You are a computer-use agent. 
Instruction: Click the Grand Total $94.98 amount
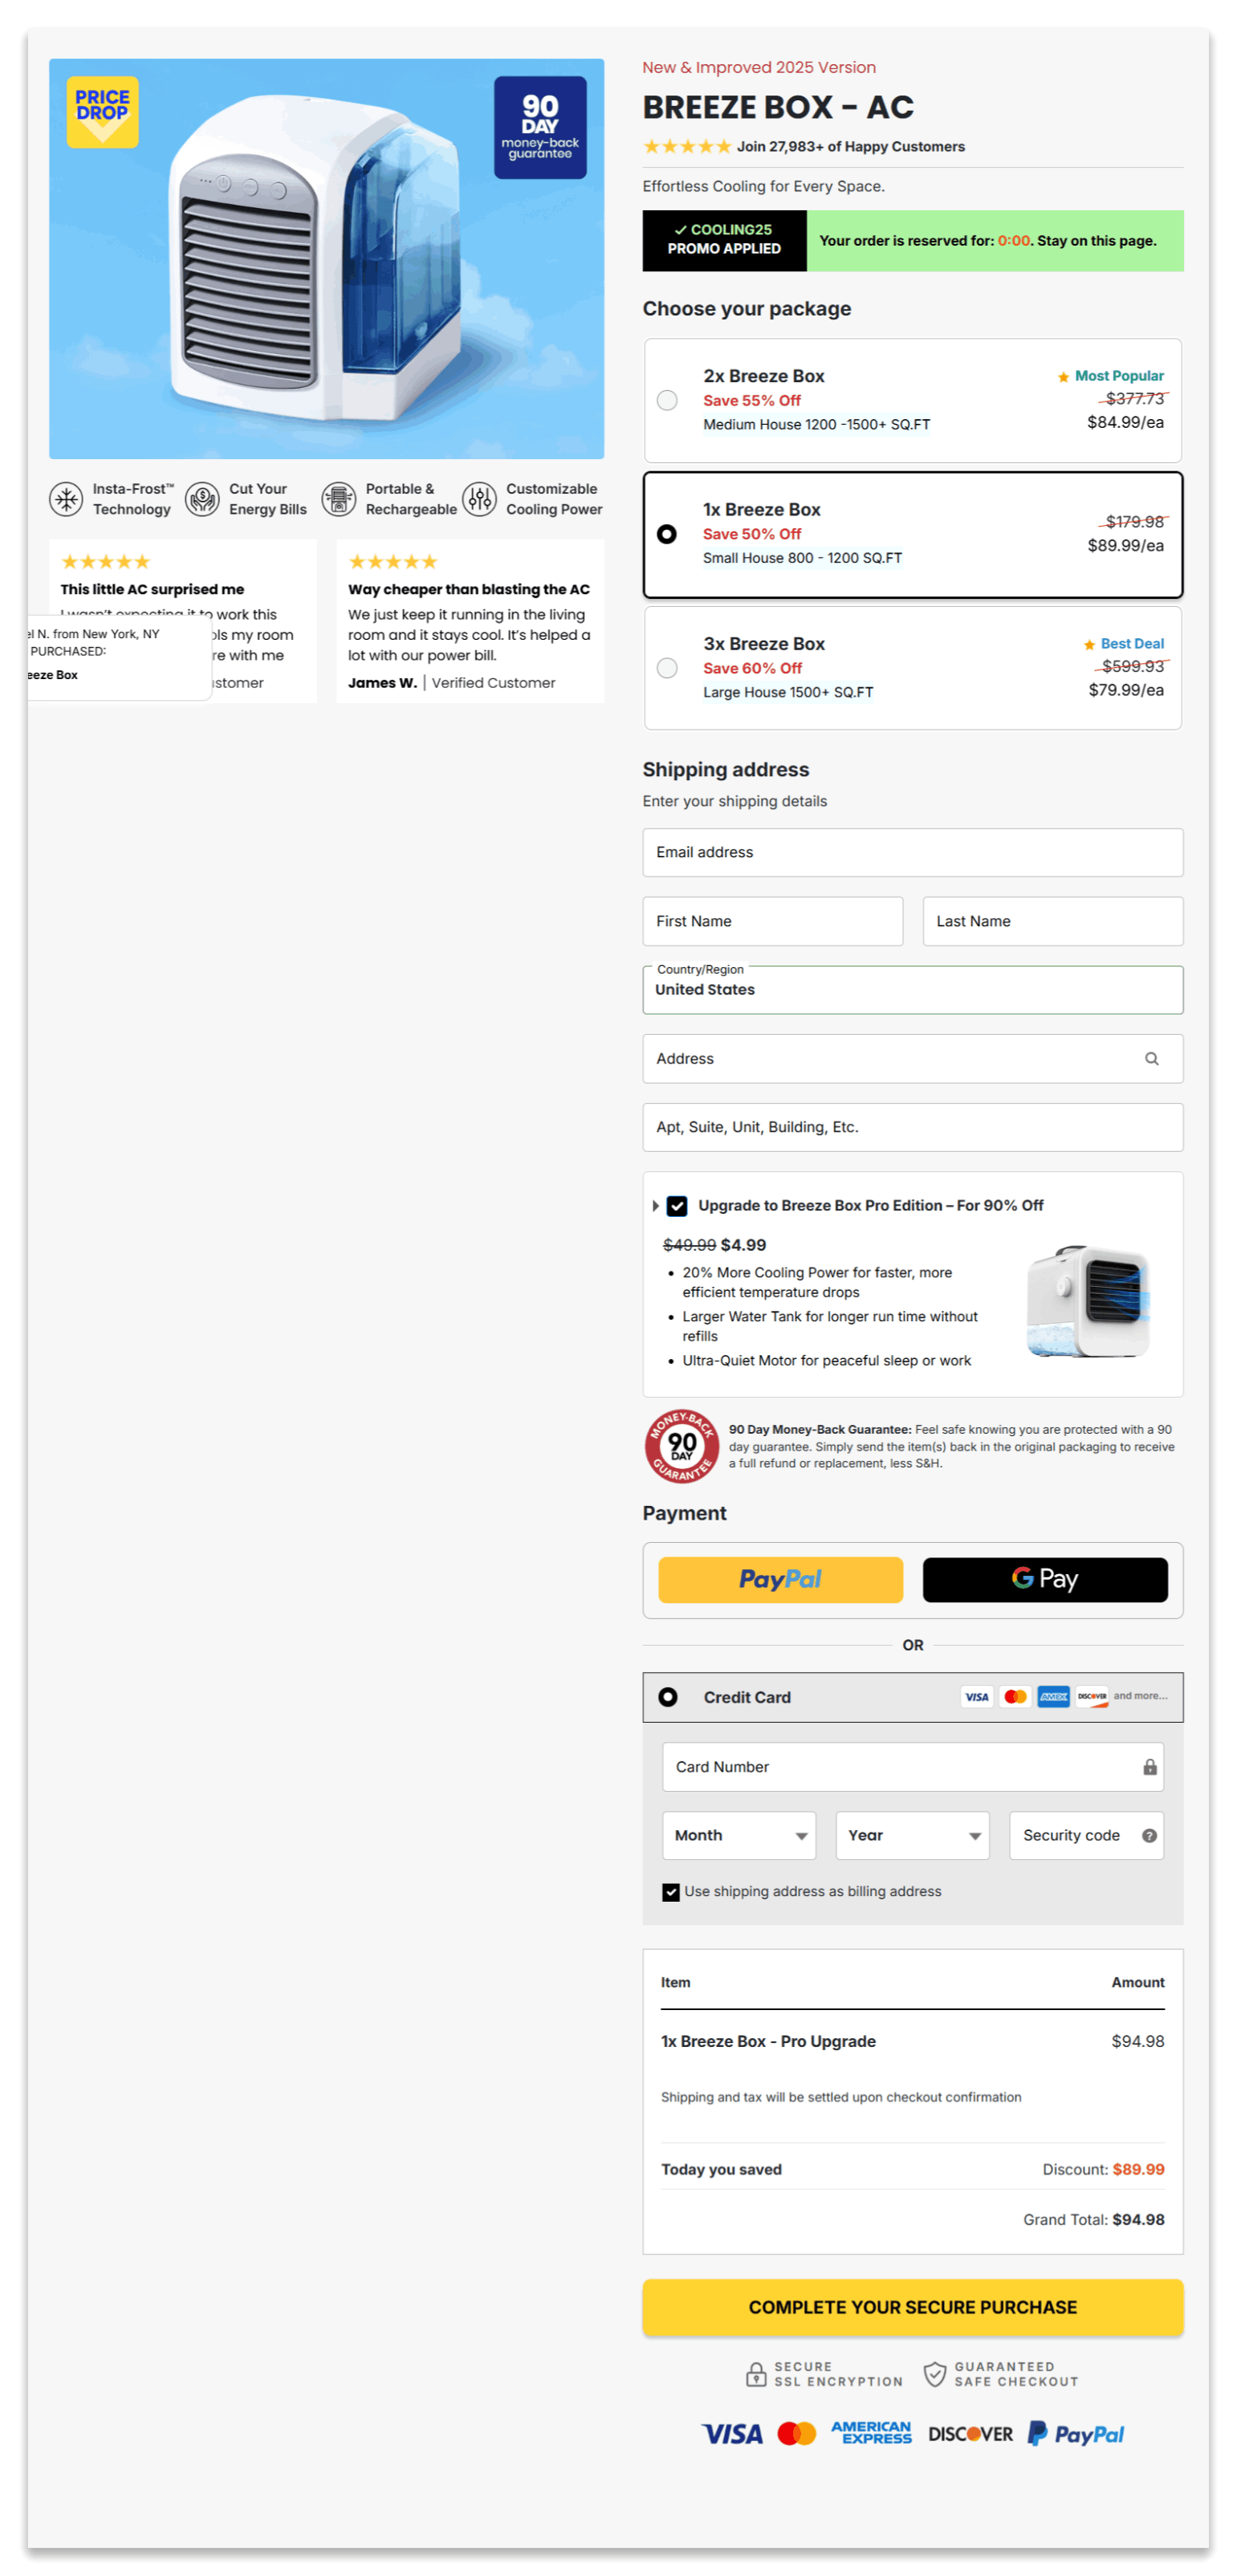[1138, 2219]
